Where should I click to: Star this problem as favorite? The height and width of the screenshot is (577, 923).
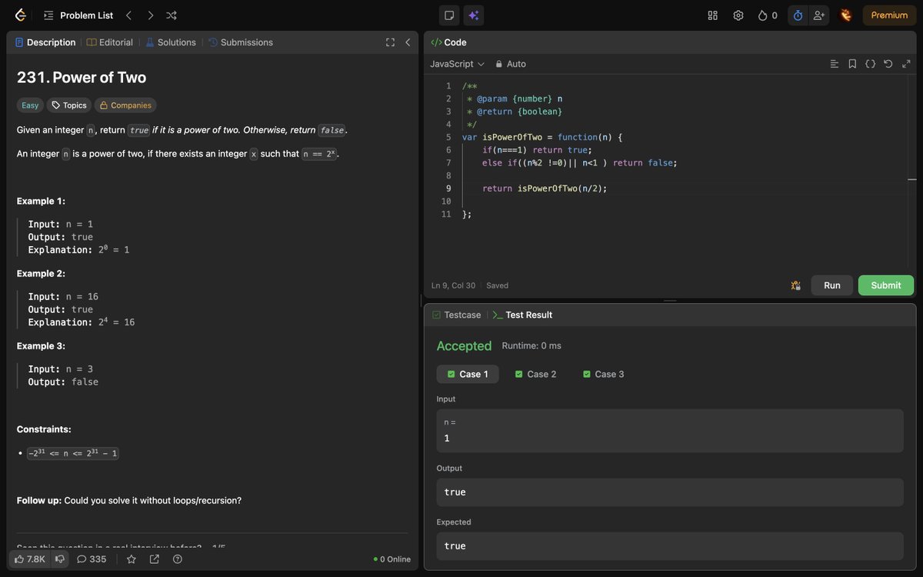tap(131, 559)
